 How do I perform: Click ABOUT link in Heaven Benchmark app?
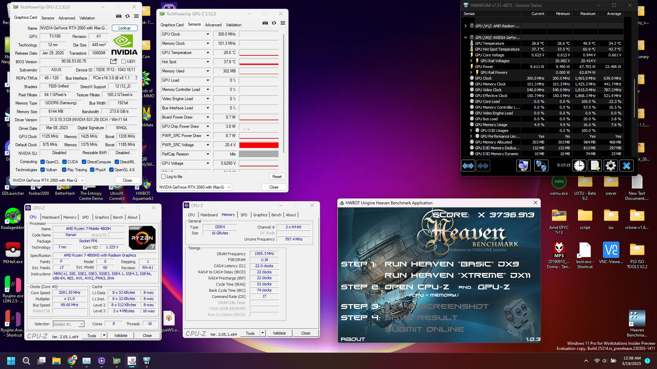click(x=353, y=339)
